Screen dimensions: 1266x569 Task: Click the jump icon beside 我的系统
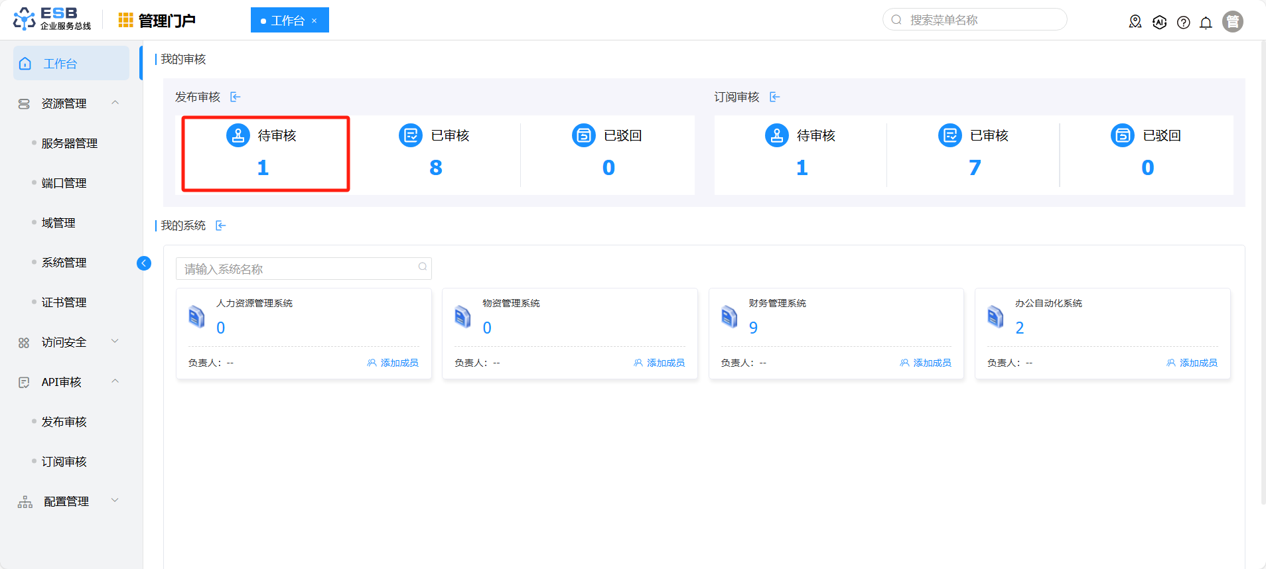click(221, 226)
